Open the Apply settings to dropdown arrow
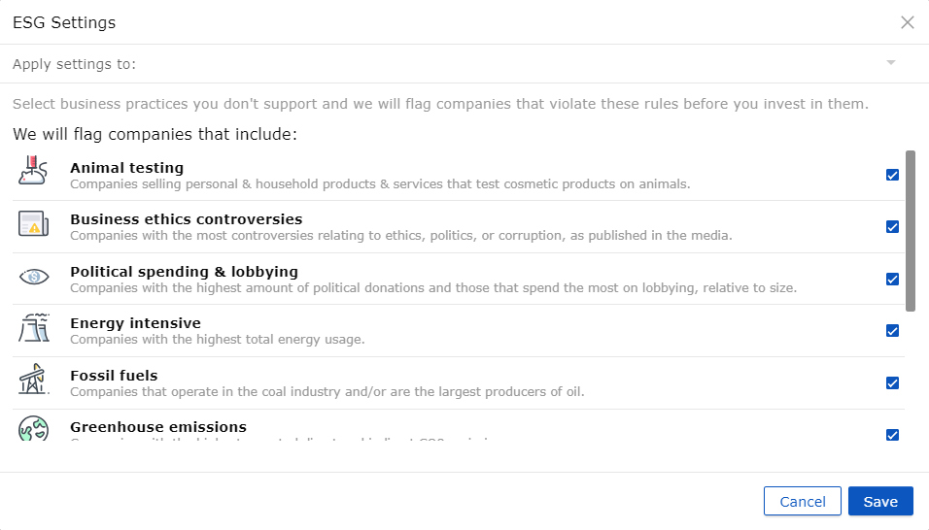Image resolution: width=929 pixels, height=530 pixels. (890, 63)
